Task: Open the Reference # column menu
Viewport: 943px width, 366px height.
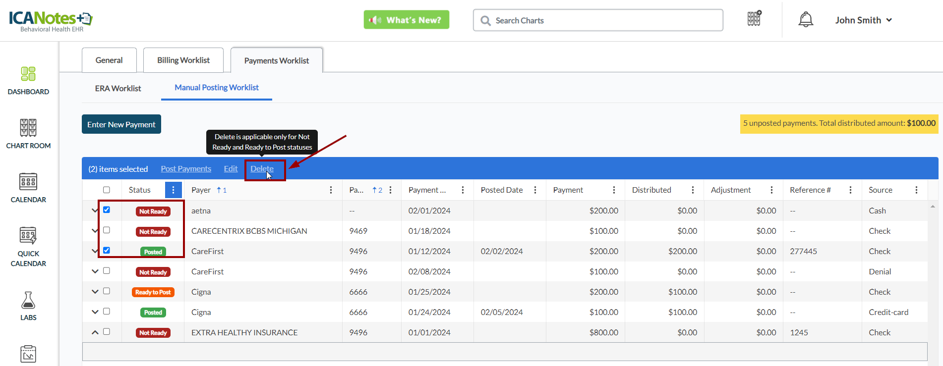Action: [x=850, y=190]
